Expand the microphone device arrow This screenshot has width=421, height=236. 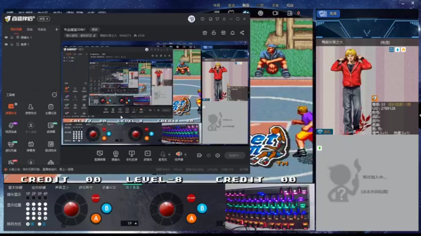coord(169,154)
